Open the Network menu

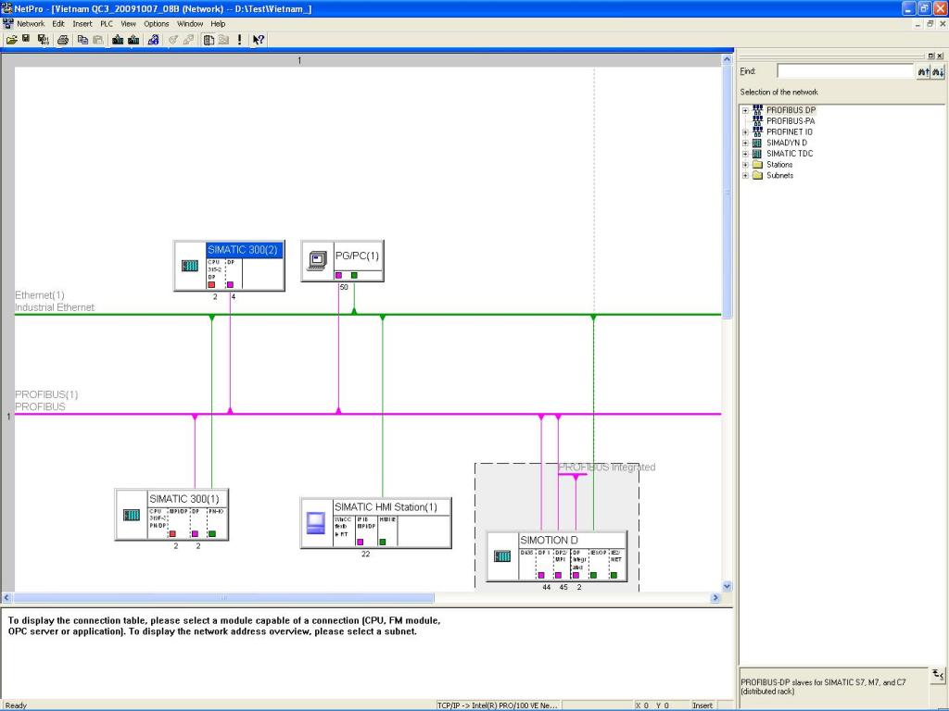pos(31,24)
